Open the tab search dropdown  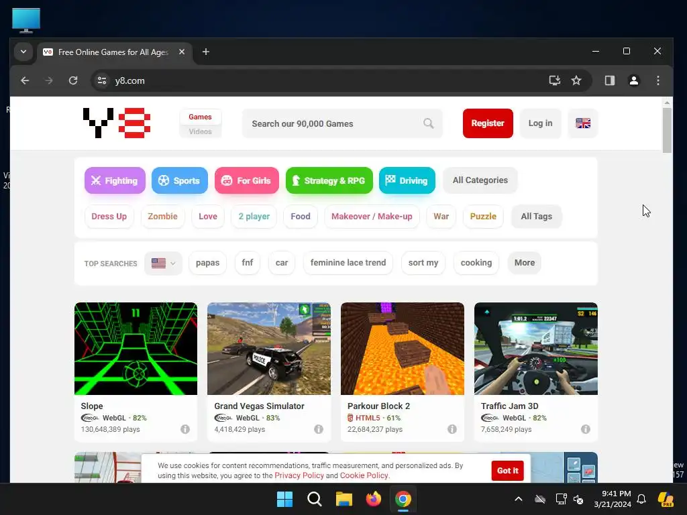click(23, 52)
